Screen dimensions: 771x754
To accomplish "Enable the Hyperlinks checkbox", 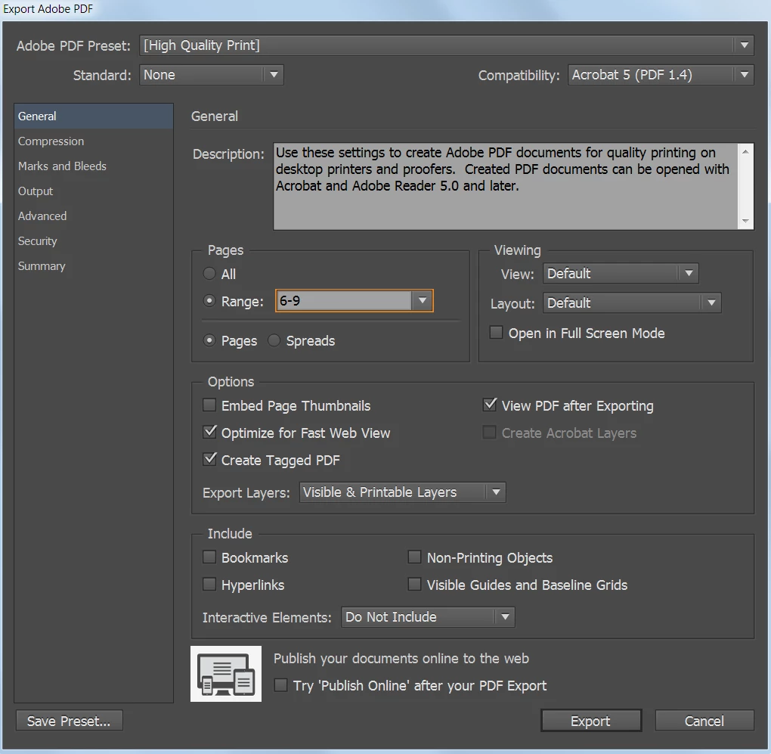I will click(x=209, y=584).
